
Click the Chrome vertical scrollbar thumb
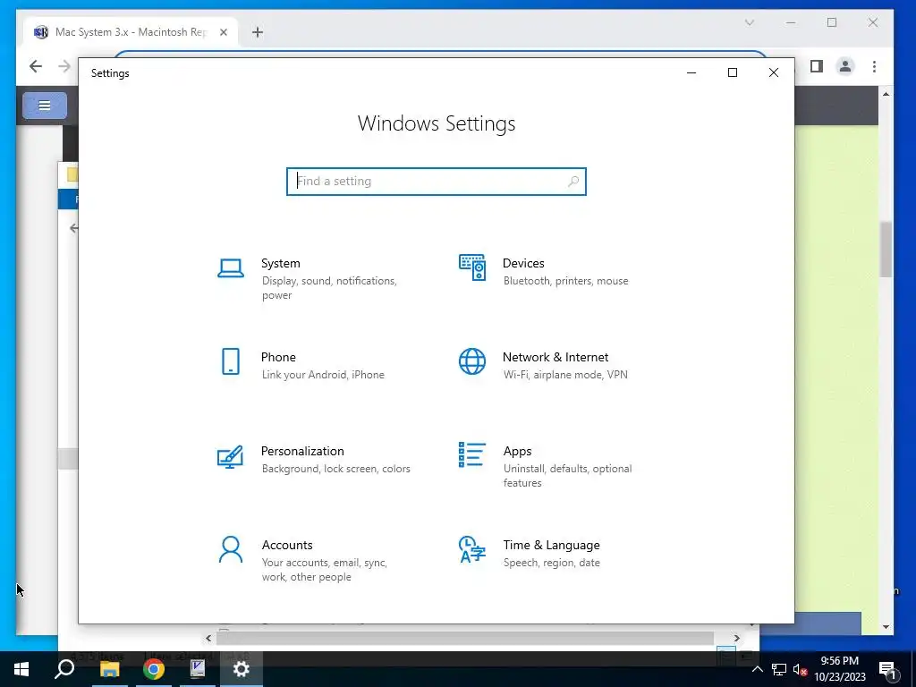pyautogui.click(x=886, y=250)
